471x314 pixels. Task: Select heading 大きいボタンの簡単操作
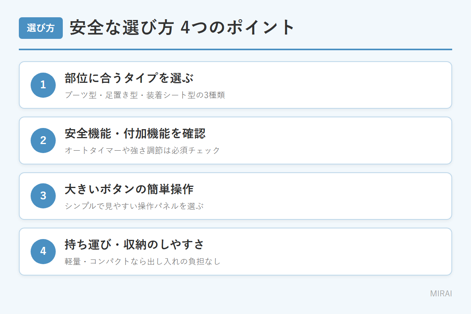pyautogui.click(x=129, y=189)
